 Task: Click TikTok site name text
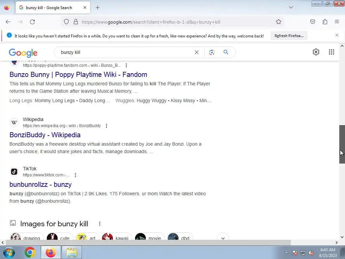coord(30,169)
